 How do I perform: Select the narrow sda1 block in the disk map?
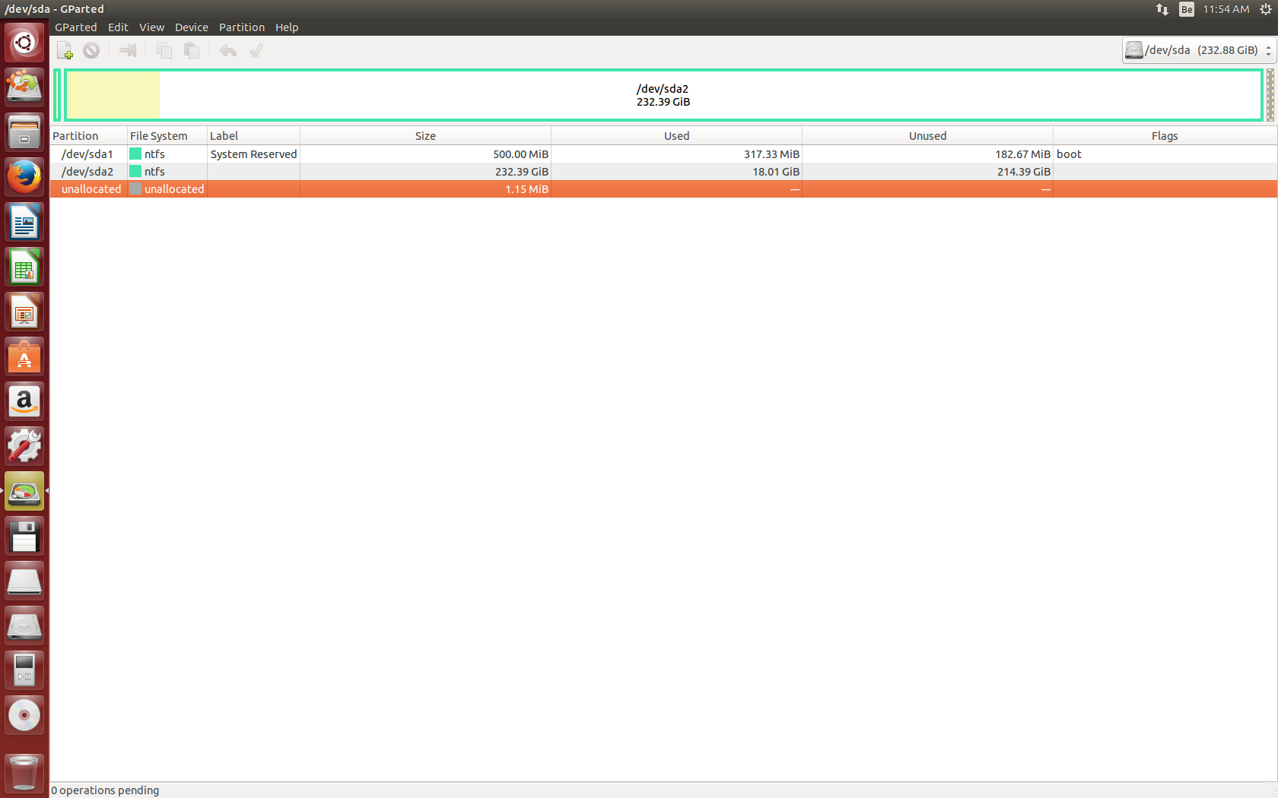tap(57, 95)
